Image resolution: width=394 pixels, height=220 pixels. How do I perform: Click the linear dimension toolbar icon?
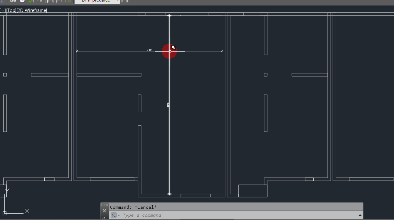pyautogui.click(x=50, y=1)
